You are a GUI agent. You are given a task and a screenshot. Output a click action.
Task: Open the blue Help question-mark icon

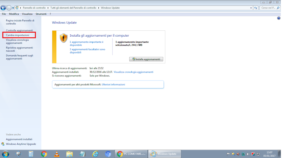(279, 18)
